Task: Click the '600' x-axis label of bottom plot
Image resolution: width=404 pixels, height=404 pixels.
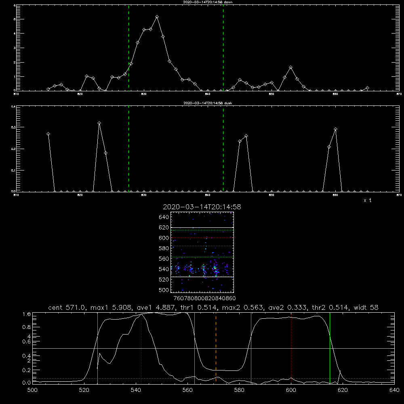Action: (291, 390)
